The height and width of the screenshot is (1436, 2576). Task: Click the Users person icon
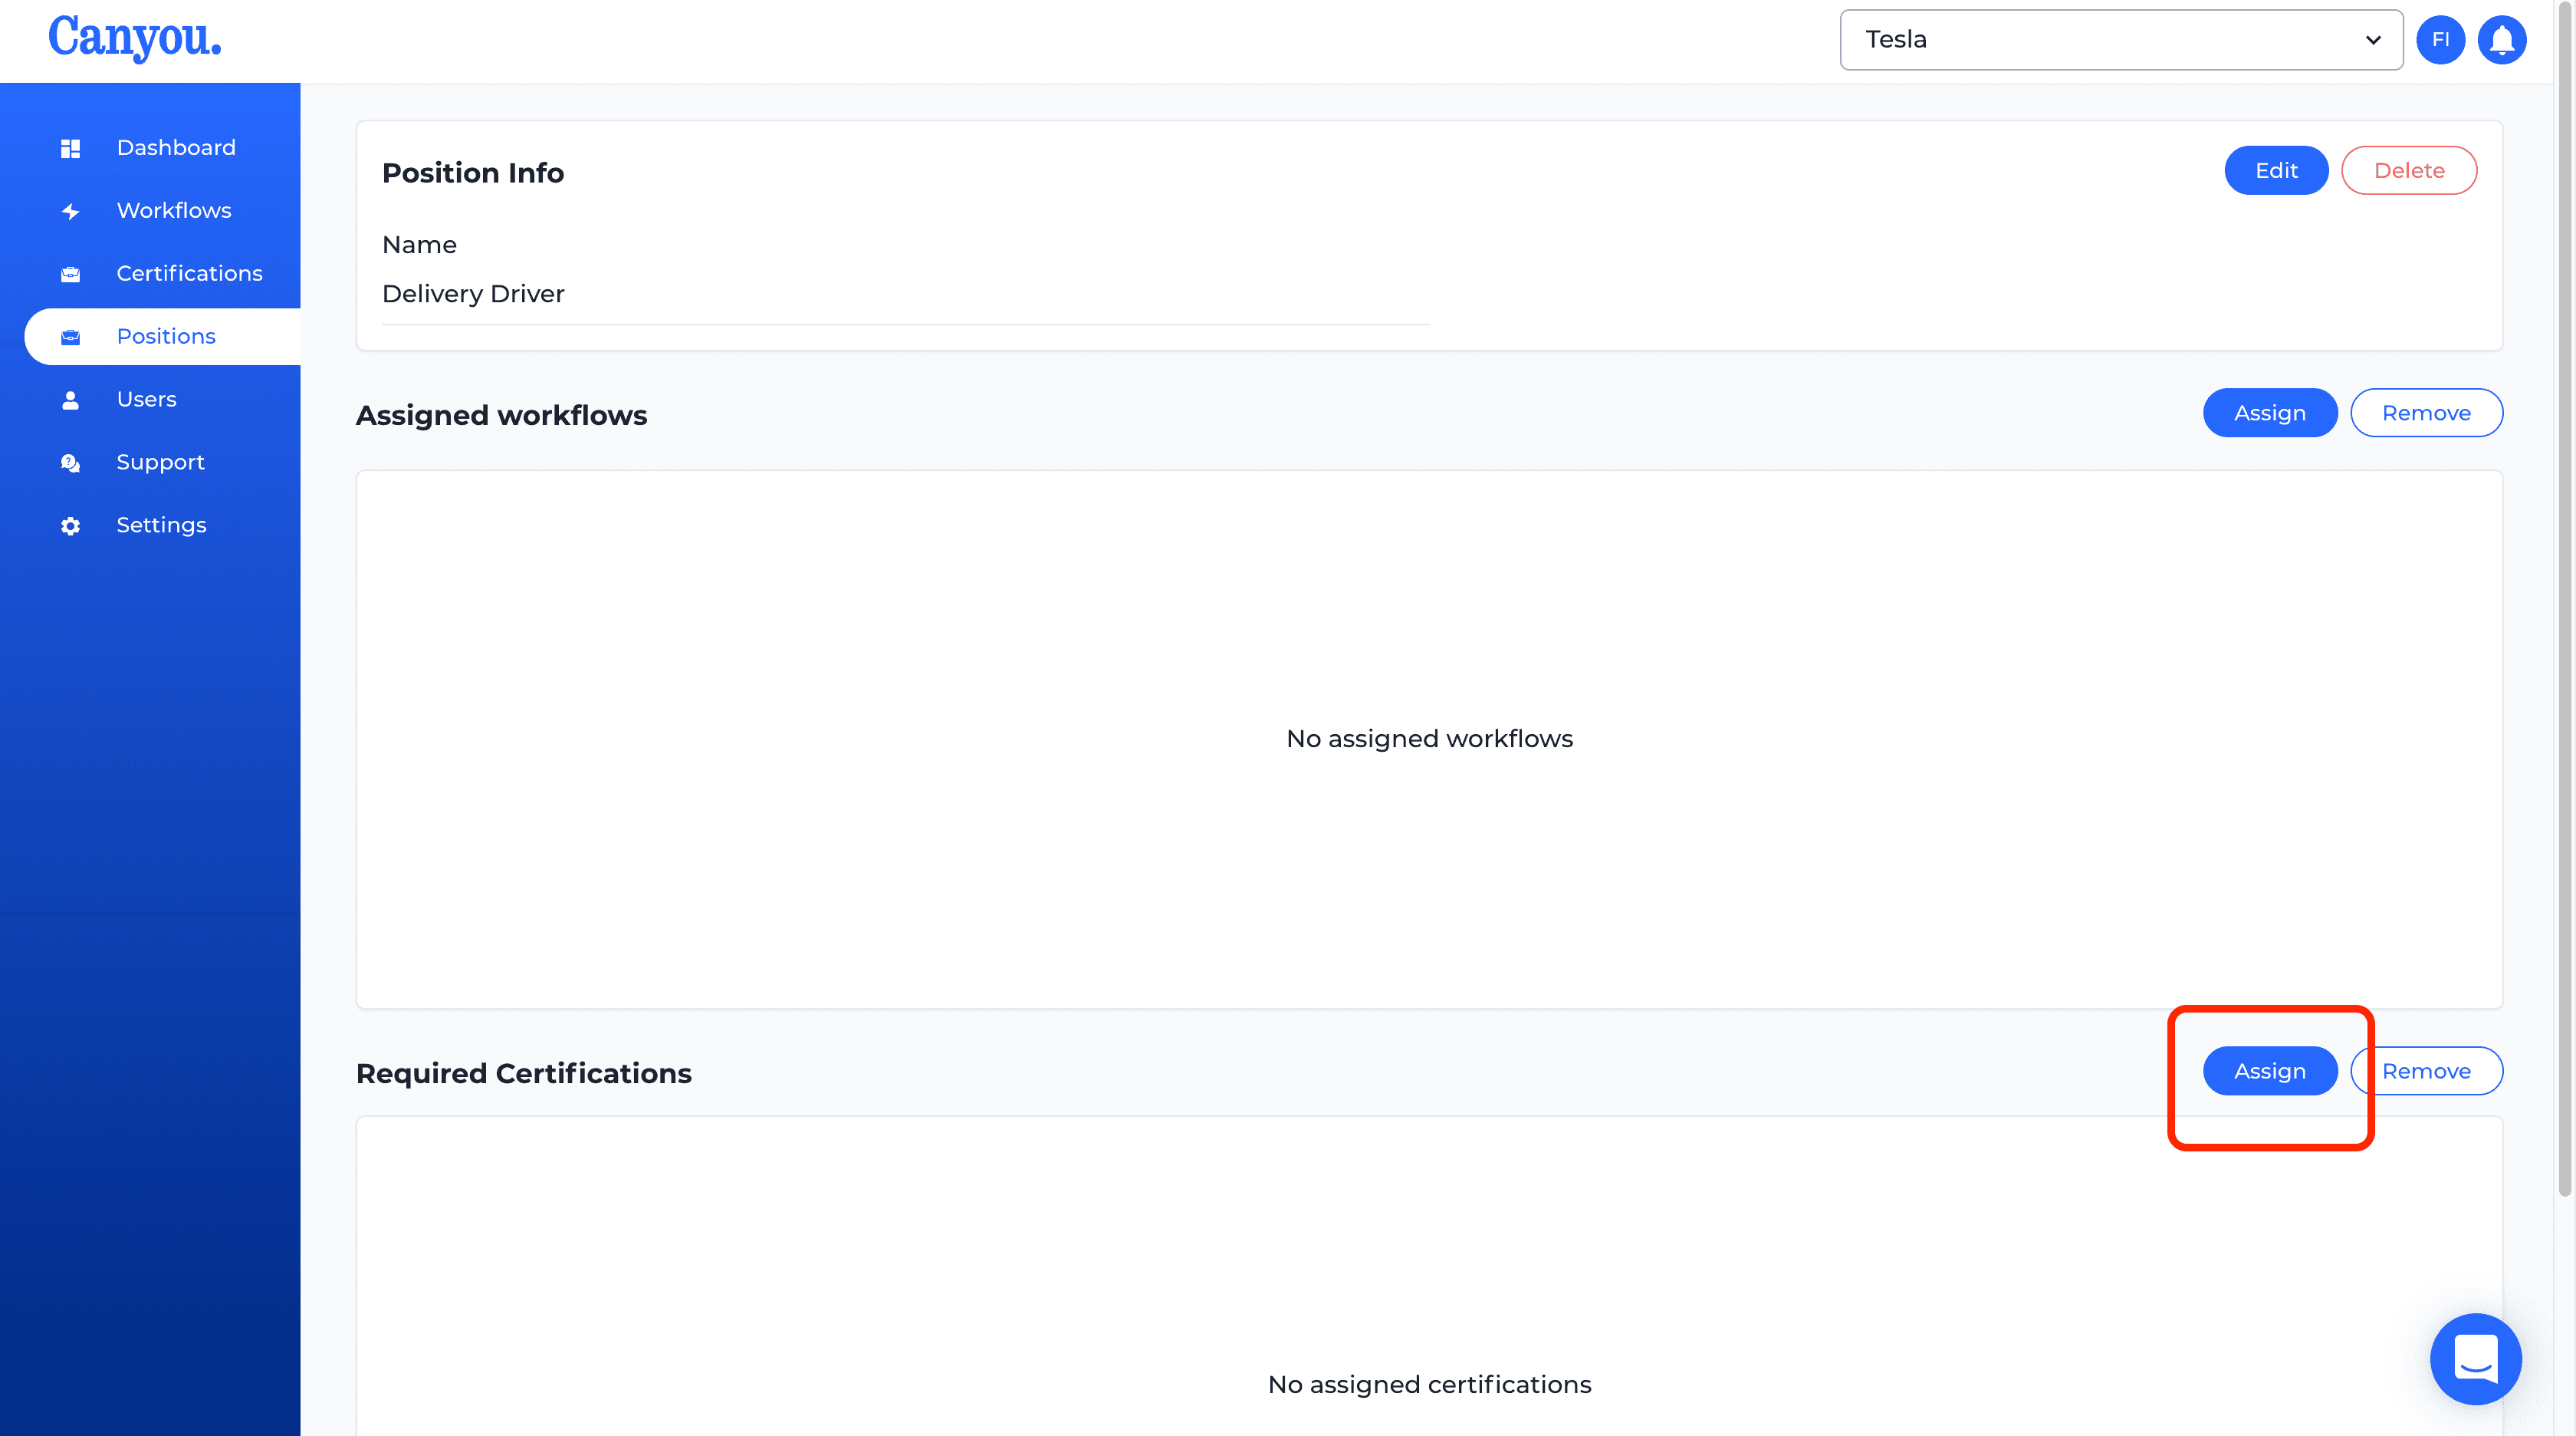(70, 400)
